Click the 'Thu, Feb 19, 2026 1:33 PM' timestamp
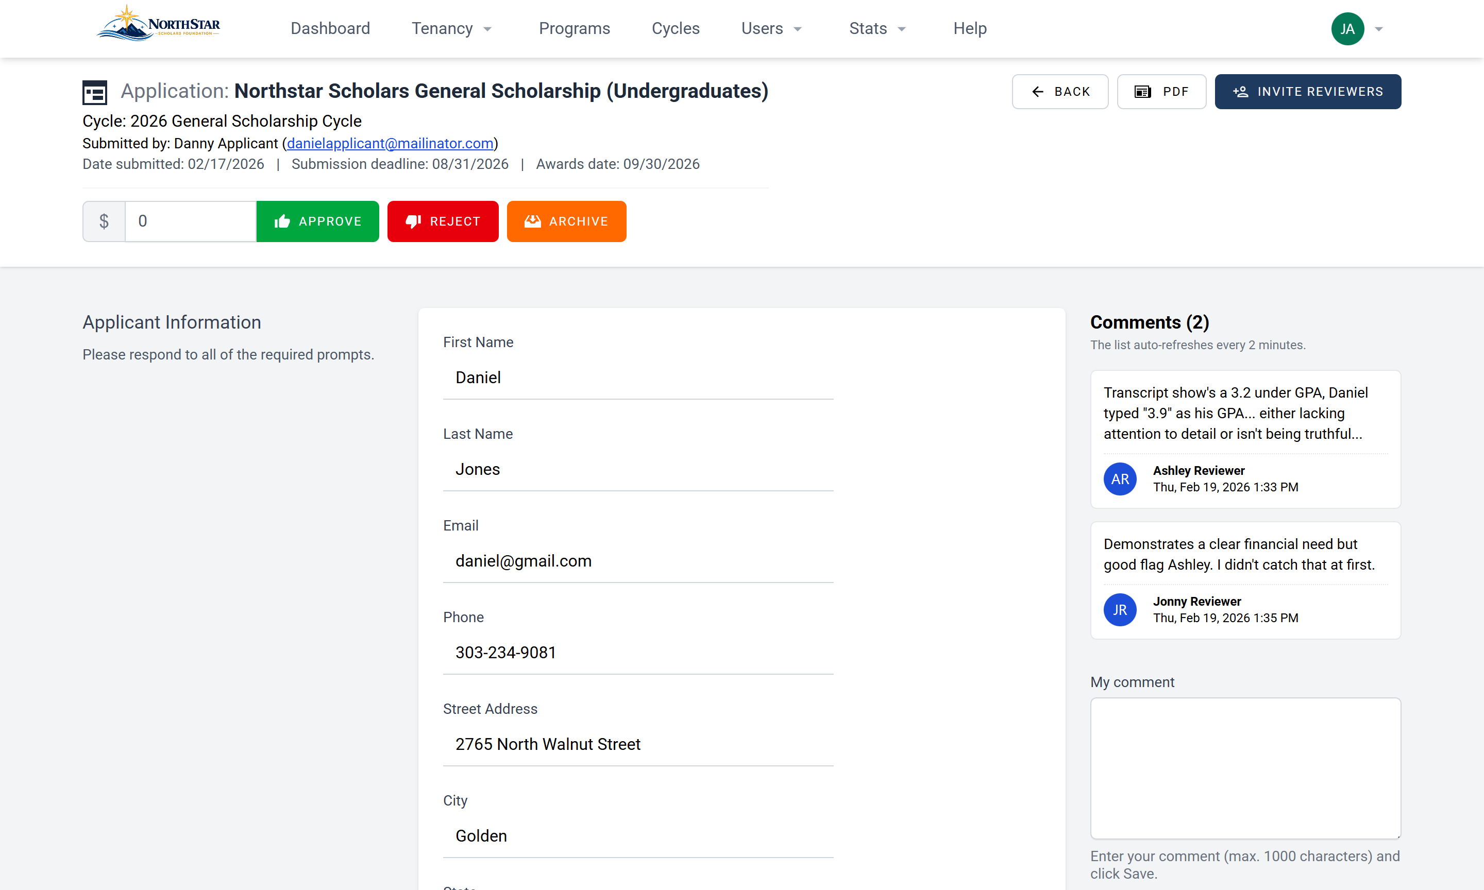Viewport: 1484px width, 890px height. (1225, 488)
